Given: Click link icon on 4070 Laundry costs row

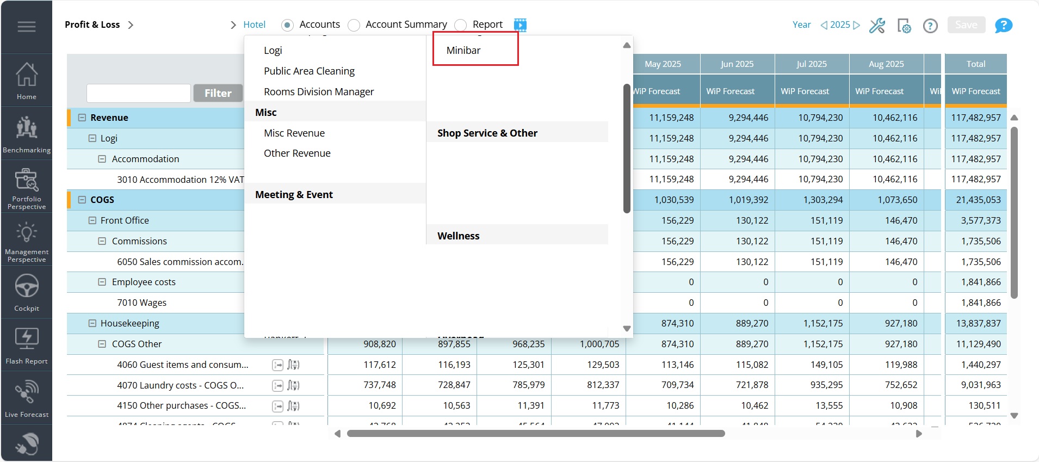Looking at the screenshot, I should pos(277,386).
